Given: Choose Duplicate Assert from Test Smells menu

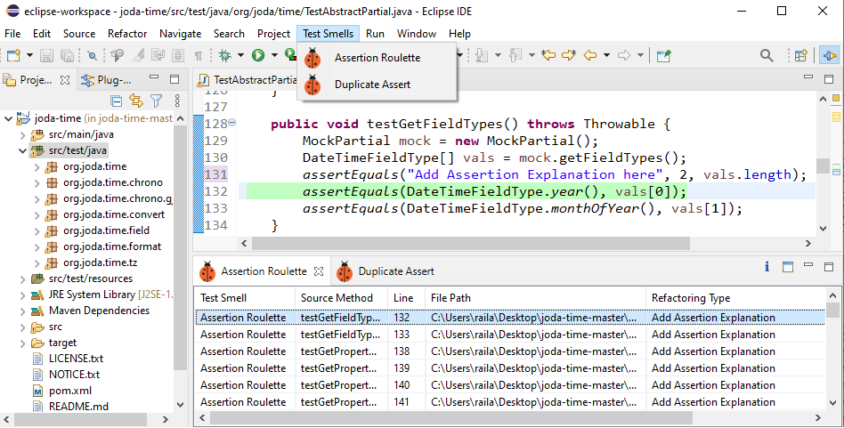Looking at the screenshot, I should 377,85.
